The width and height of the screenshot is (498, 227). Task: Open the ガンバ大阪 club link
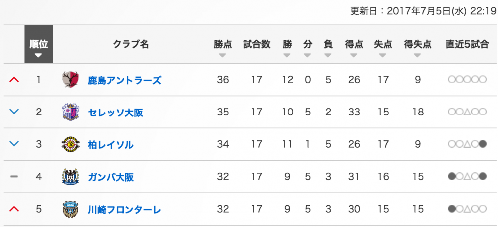[x=111, y=177]
